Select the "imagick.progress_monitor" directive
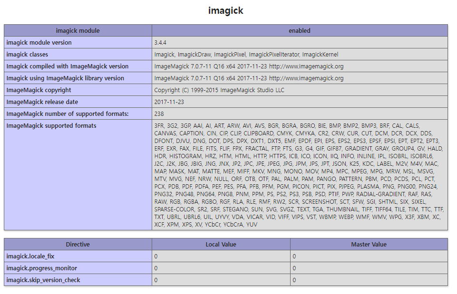 pos(42,268)
